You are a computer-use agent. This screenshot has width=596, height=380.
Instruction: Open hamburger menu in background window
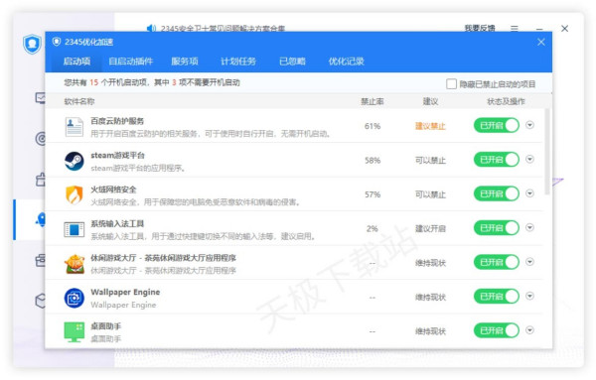coord(515,28)
